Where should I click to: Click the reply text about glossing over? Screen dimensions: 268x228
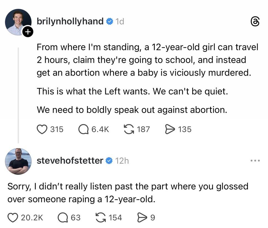coord(128,192)
